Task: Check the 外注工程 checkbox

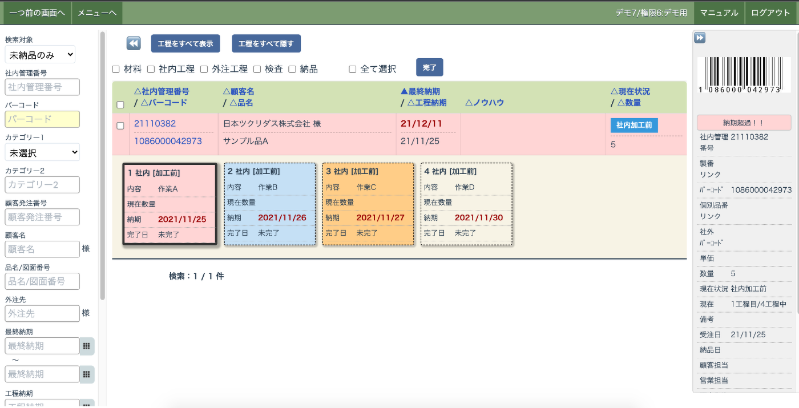Action: pyautogui.click(x=204, y=69)
